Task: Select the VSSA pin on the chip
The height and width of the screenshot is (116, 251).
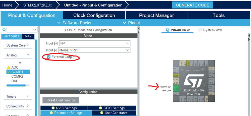Action: pyautogui.click(x=176, y=80)
